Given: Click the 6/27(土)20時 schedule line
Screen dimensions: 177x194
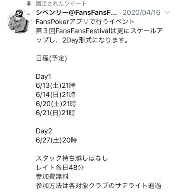Looking at the screenshot, I should coord(57,140).
